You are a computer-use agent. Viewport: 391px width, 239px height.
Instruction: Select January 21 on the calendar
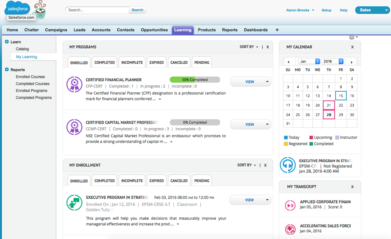(329, 105)
